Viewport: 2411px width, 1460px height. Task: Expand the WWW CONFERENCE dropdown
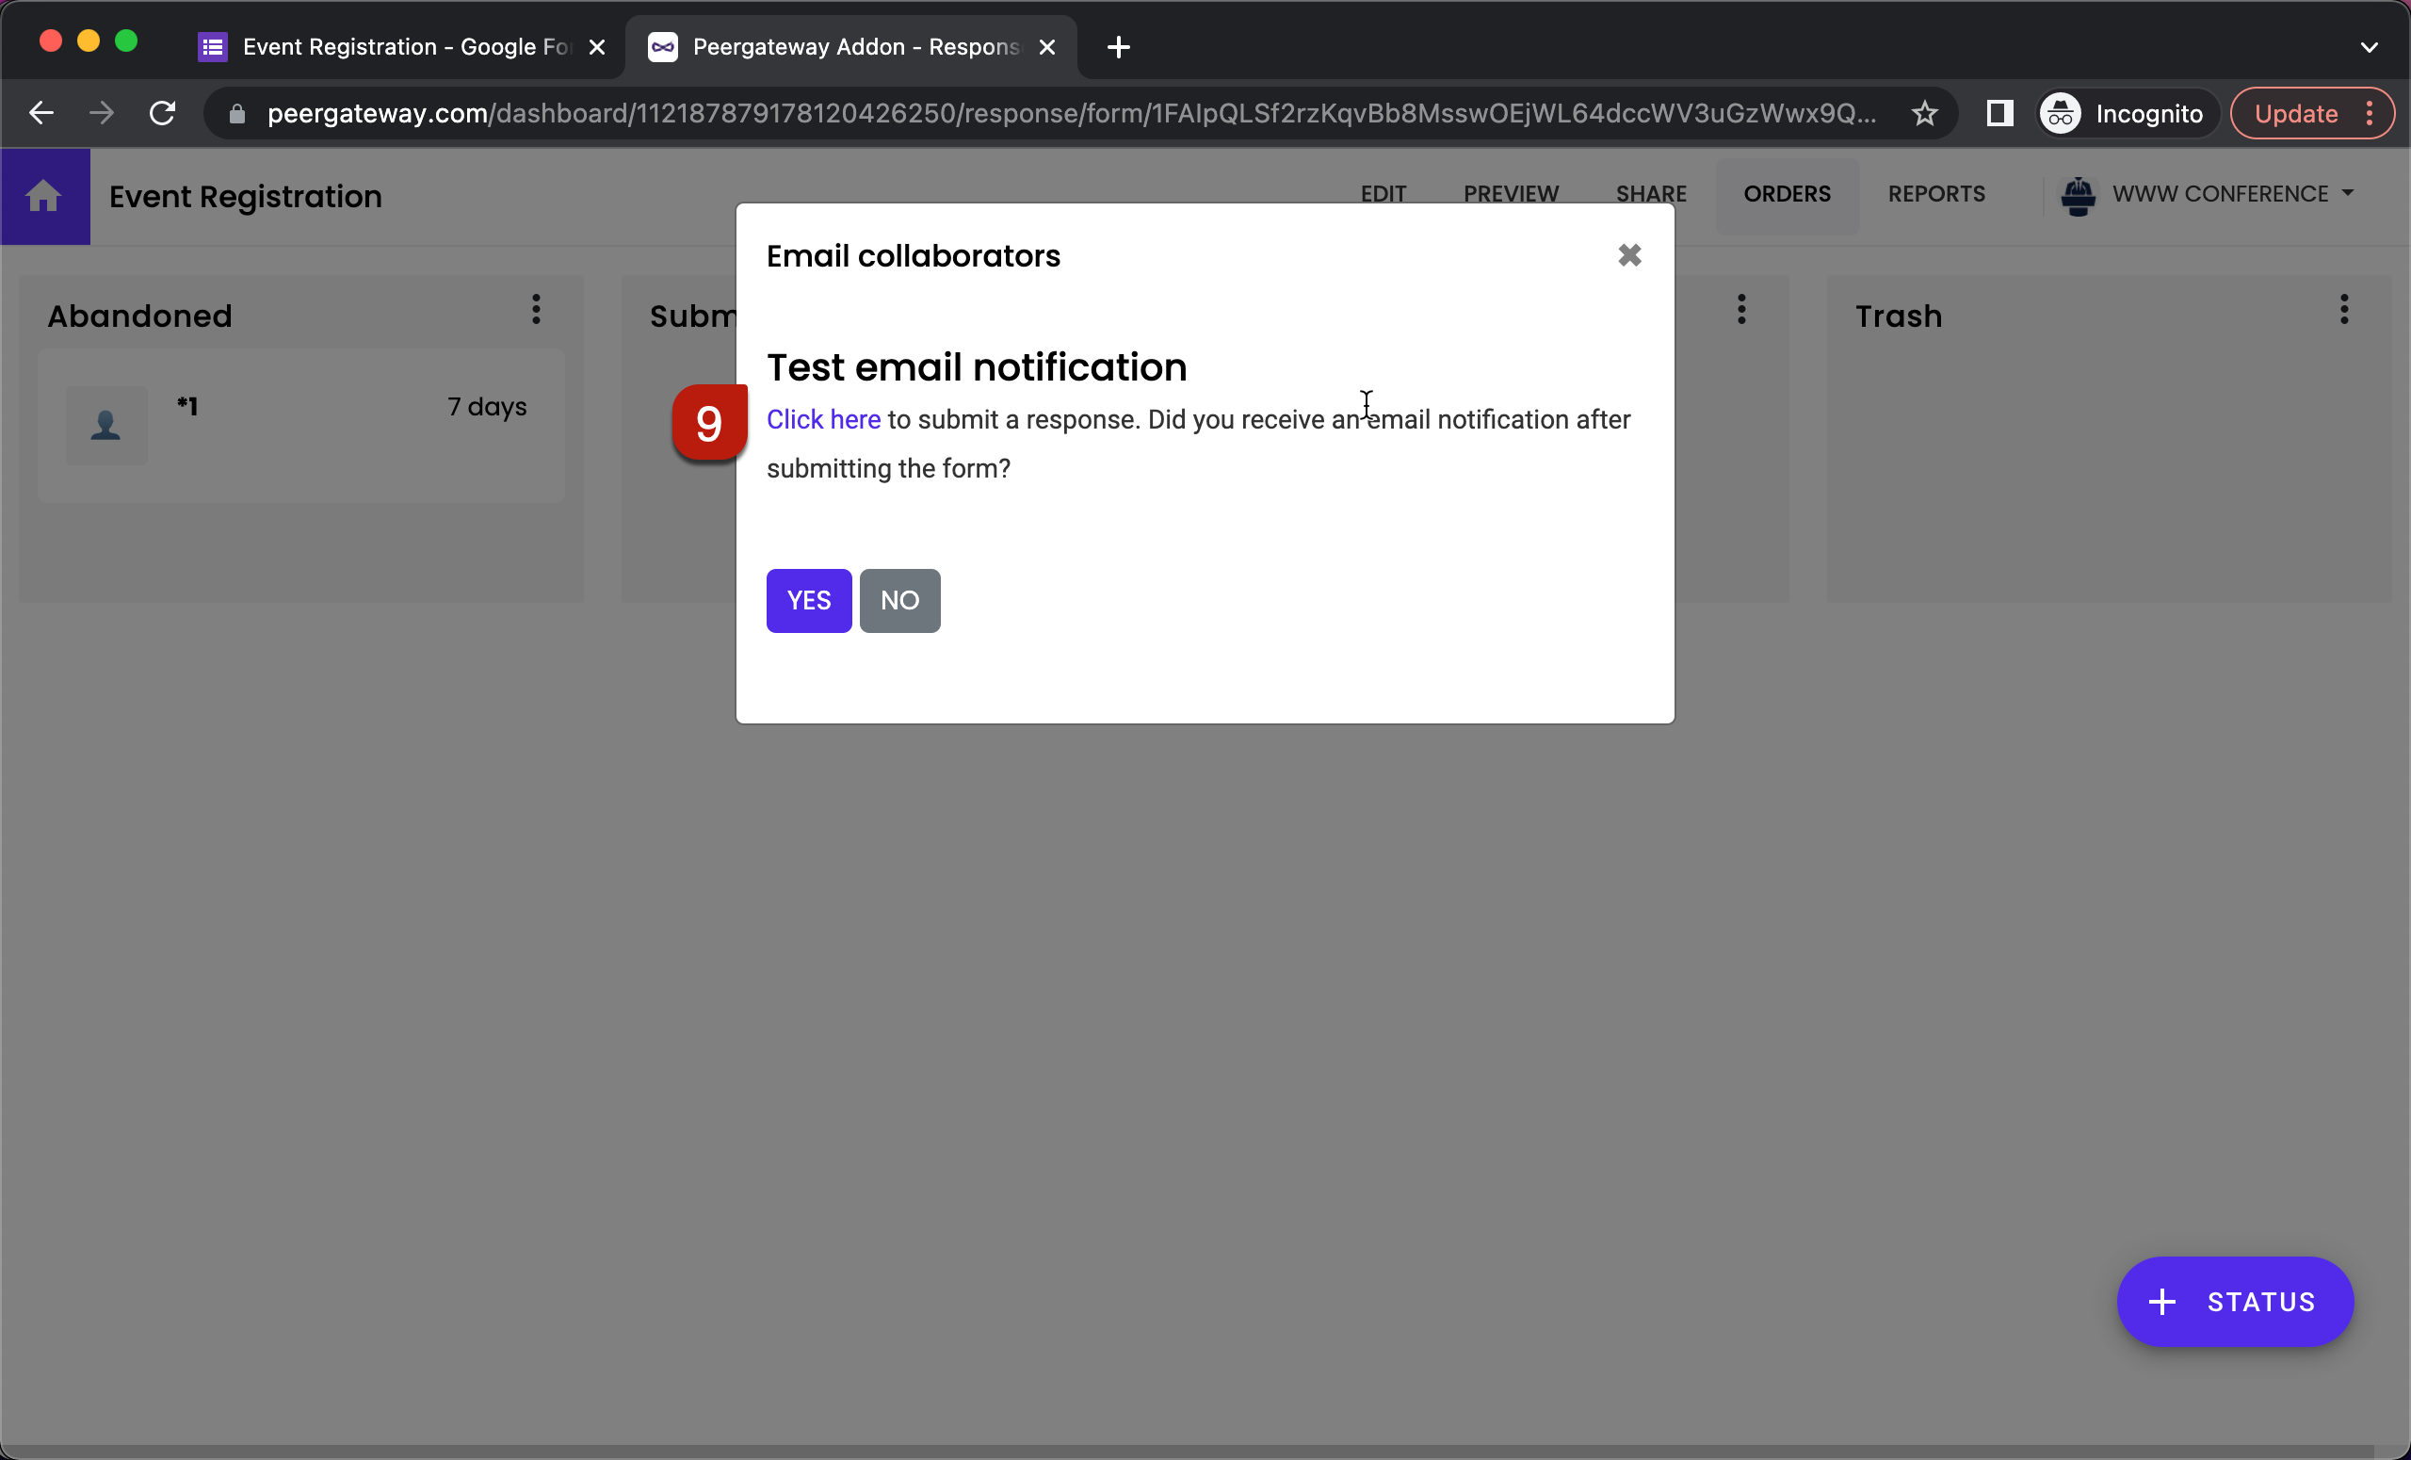[x=2349, y=194]
